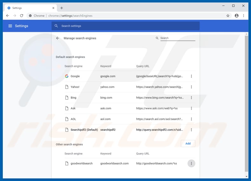
Task: Focus the Search settings field
Action: (x=125, y=26)
